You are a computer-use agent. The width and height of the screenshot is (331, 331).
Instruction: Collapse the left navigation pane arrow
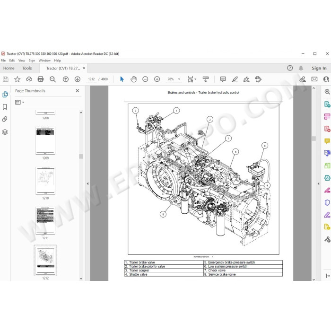pos(87,183)
